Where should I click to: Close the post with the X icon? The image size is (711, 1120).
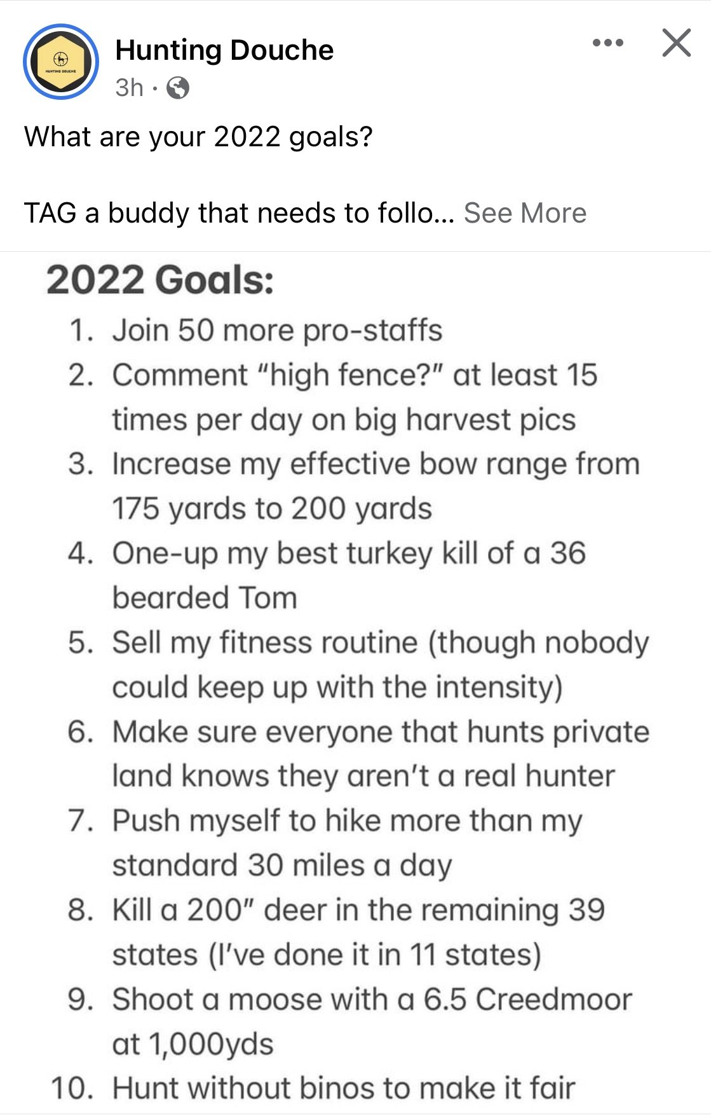coord(676,43)
